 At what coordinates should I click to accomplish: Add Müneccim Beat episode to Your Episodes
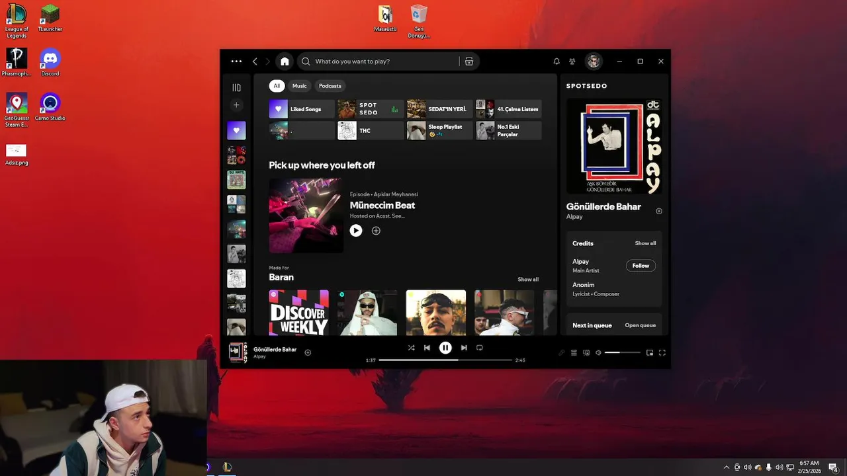coord(376,231)
